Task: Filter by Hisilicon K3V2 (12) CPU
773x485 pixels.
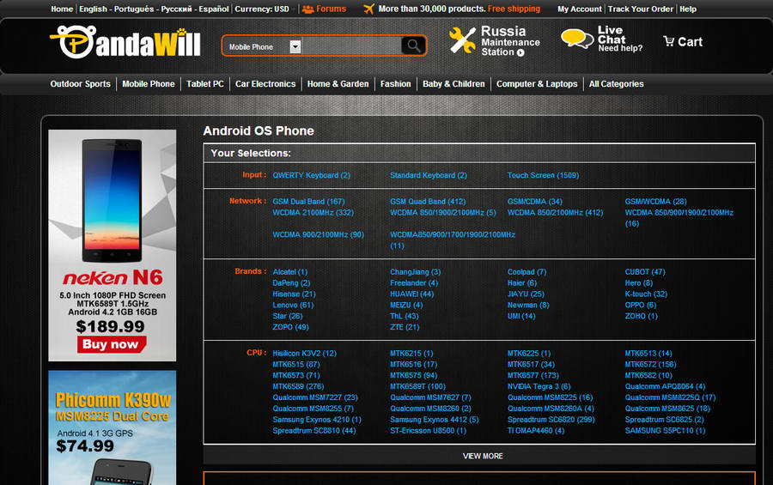Action: 305,353
